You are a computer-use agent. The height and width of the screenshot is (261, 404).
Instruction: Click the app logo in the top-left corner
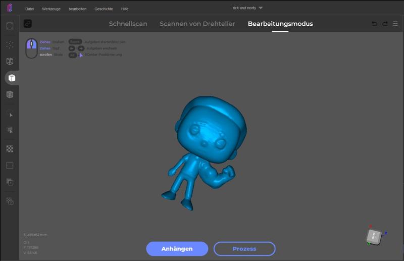[10, 8]
